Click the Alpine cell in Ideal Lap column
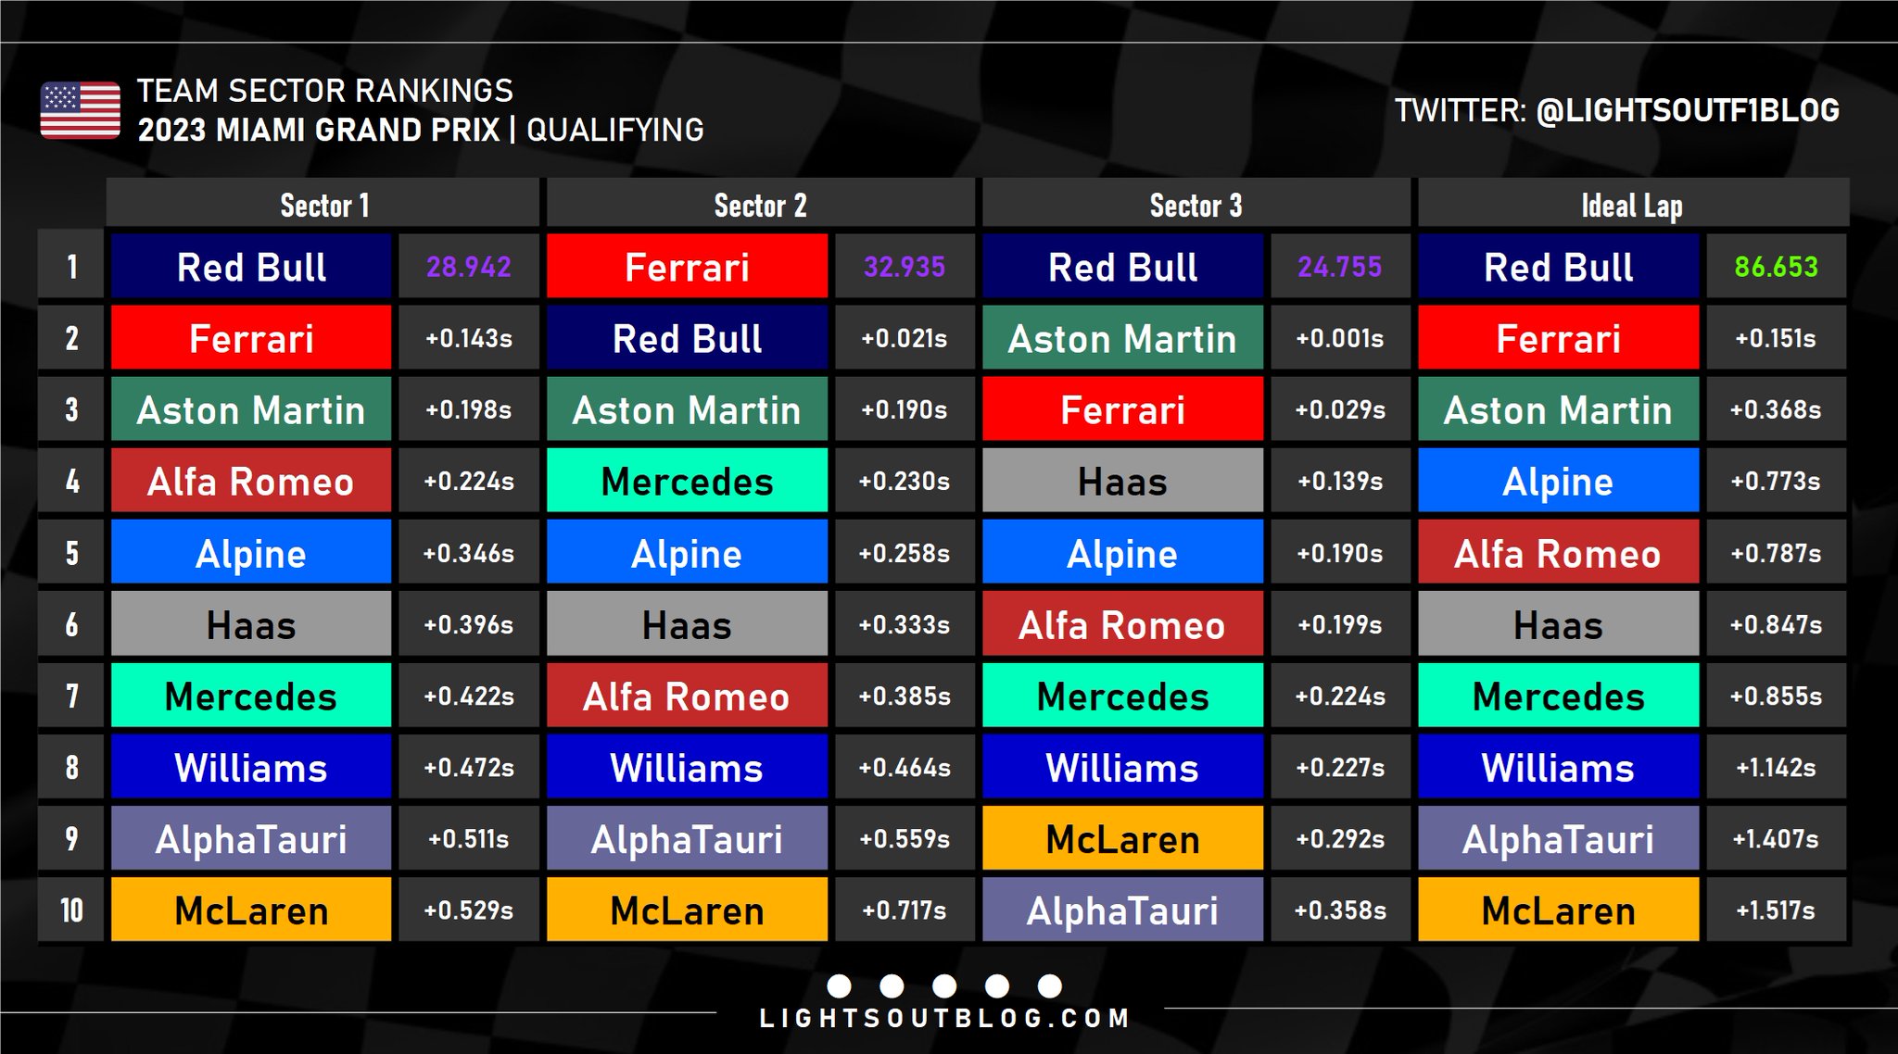The image size is (1898, 1054). pos(1558,482)
